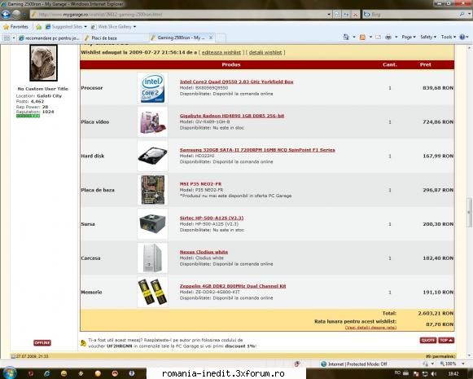Screen dimensions: 473x379
Task: Click the '#9 (permalink)' link
Action: click(x=440, y=356)
